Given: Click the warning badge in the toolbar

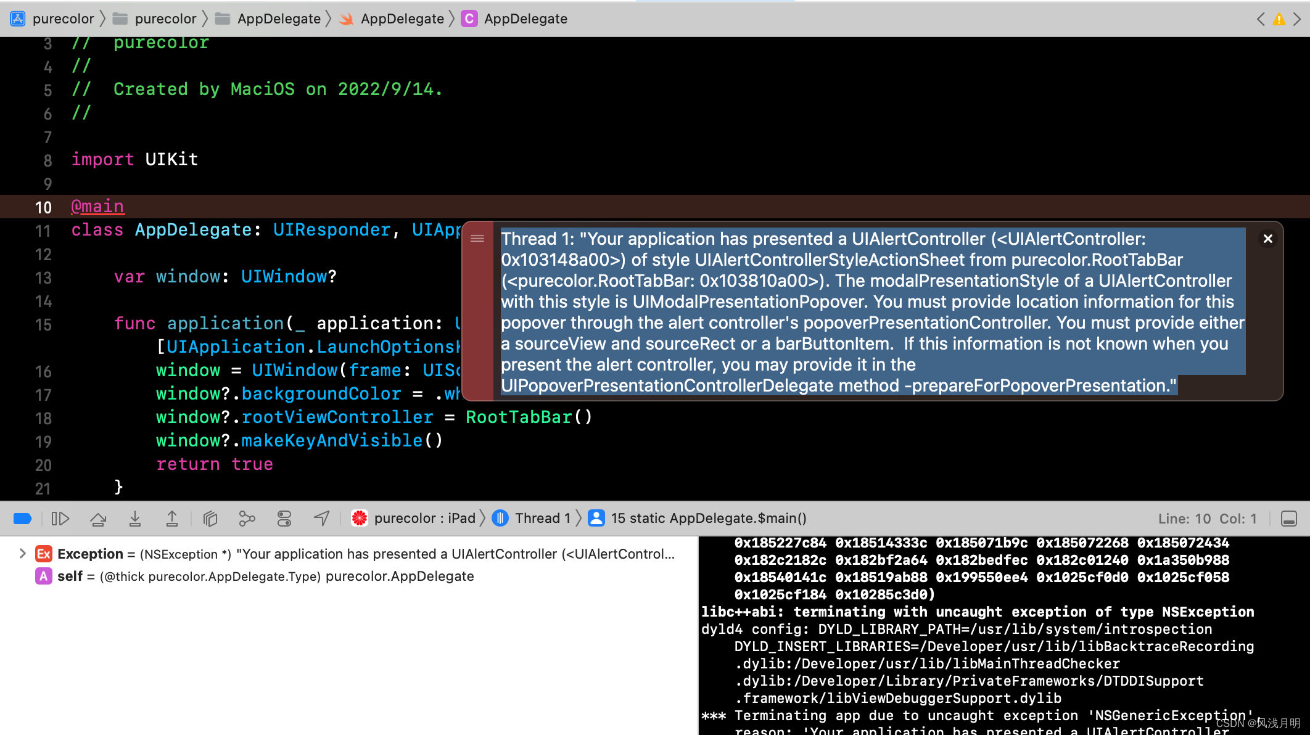Looking at the screenshot, I should pos(1279,18).
